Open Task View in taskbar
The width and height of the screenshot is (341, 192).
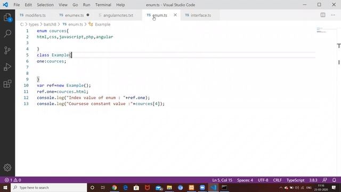103,187
